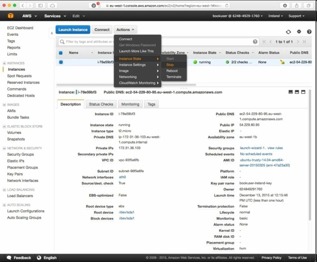Toggle checkbox for instance i-78e59bf3 row

(x=61, y=62)
